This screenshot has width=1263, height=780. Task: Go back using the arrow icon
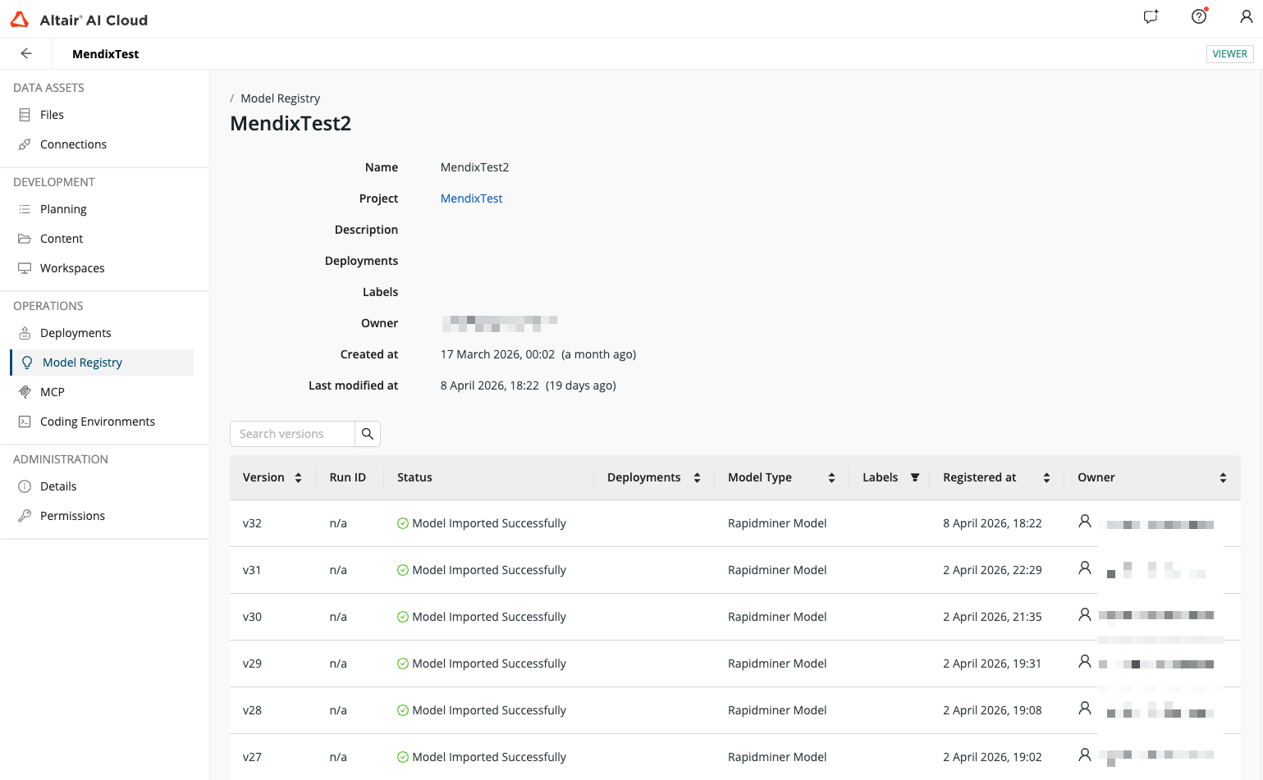pyautogui.click(x=26, y=53)
